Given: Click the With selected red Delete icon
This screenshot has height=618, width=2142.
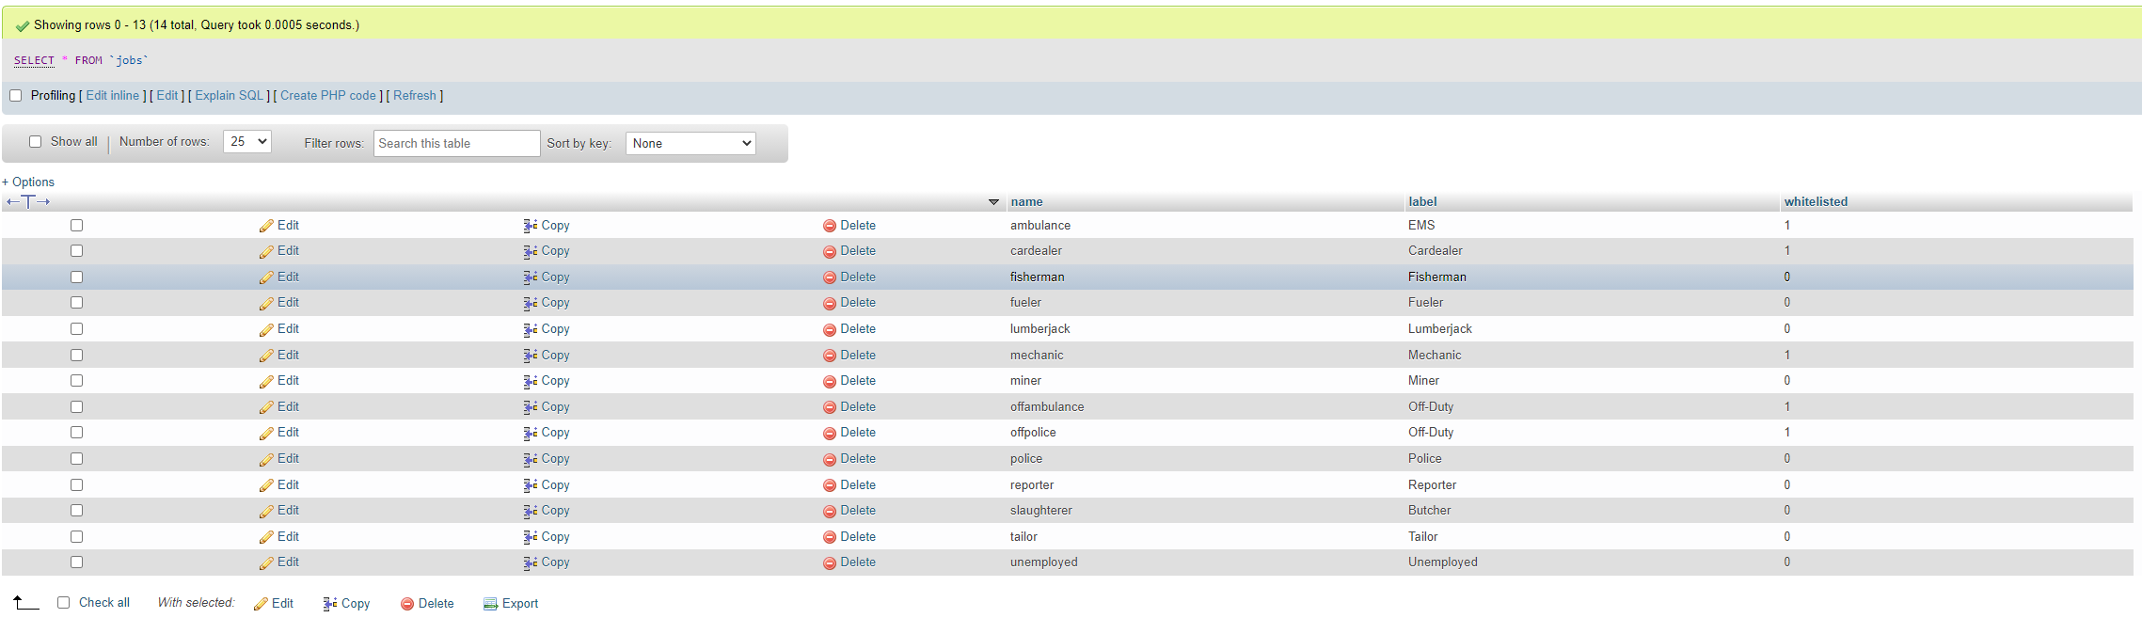Looking at the screenshot, I should click(407, 604).
